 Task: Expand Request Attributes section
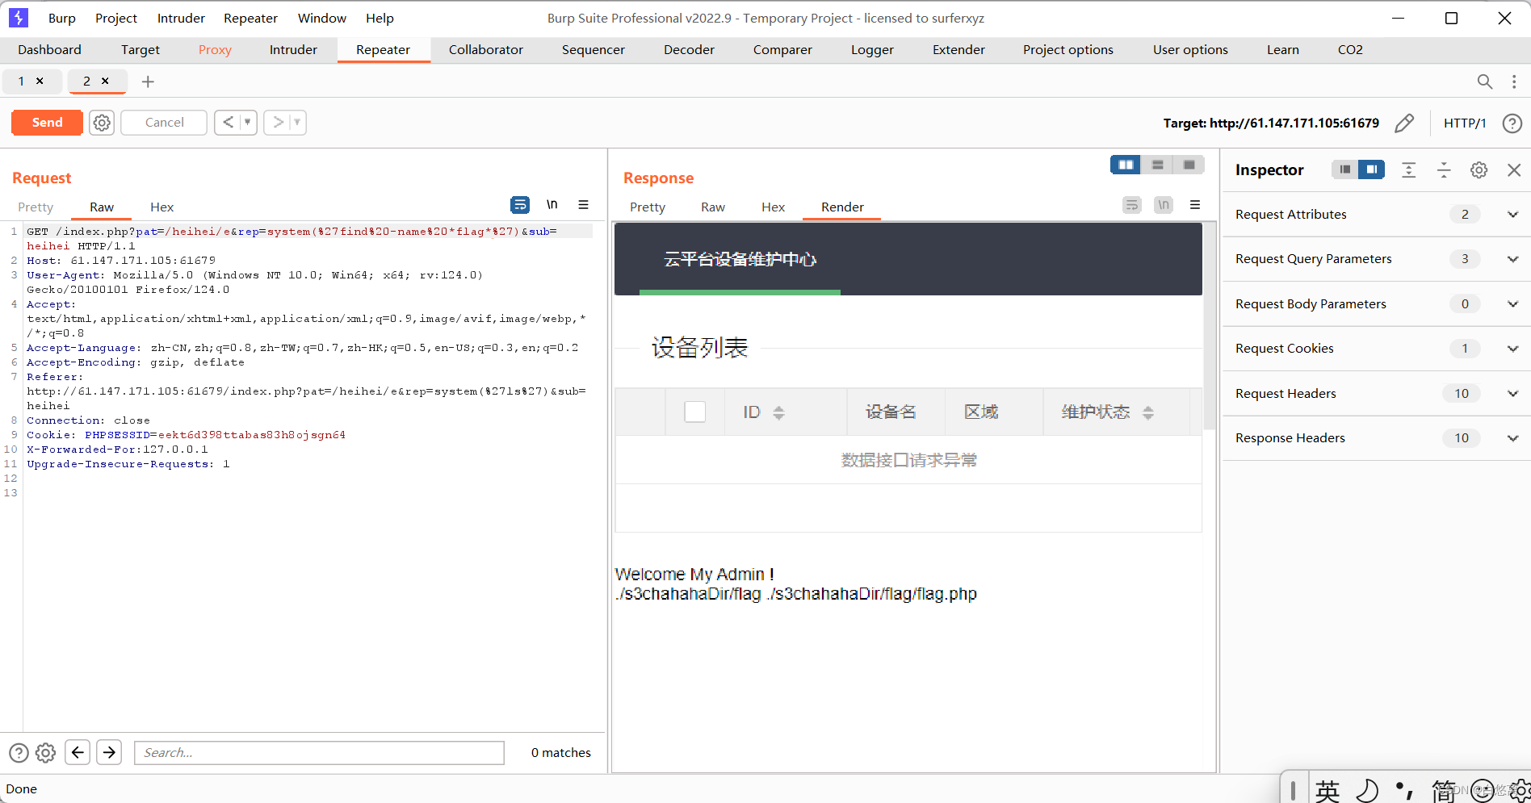tap(1512, 215)
